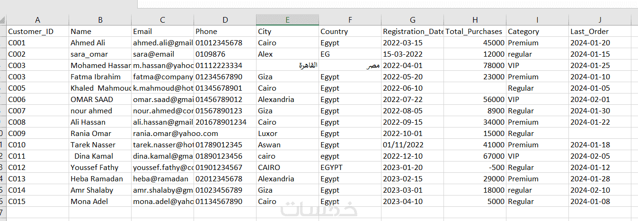Screen dimensions: 638x221
Task: Select the highlighted column E header
Action: click(287, 20)
